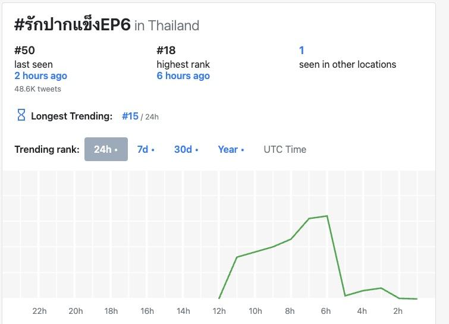
Task: Click the chart line start at 12h
Action: [219, 298]
